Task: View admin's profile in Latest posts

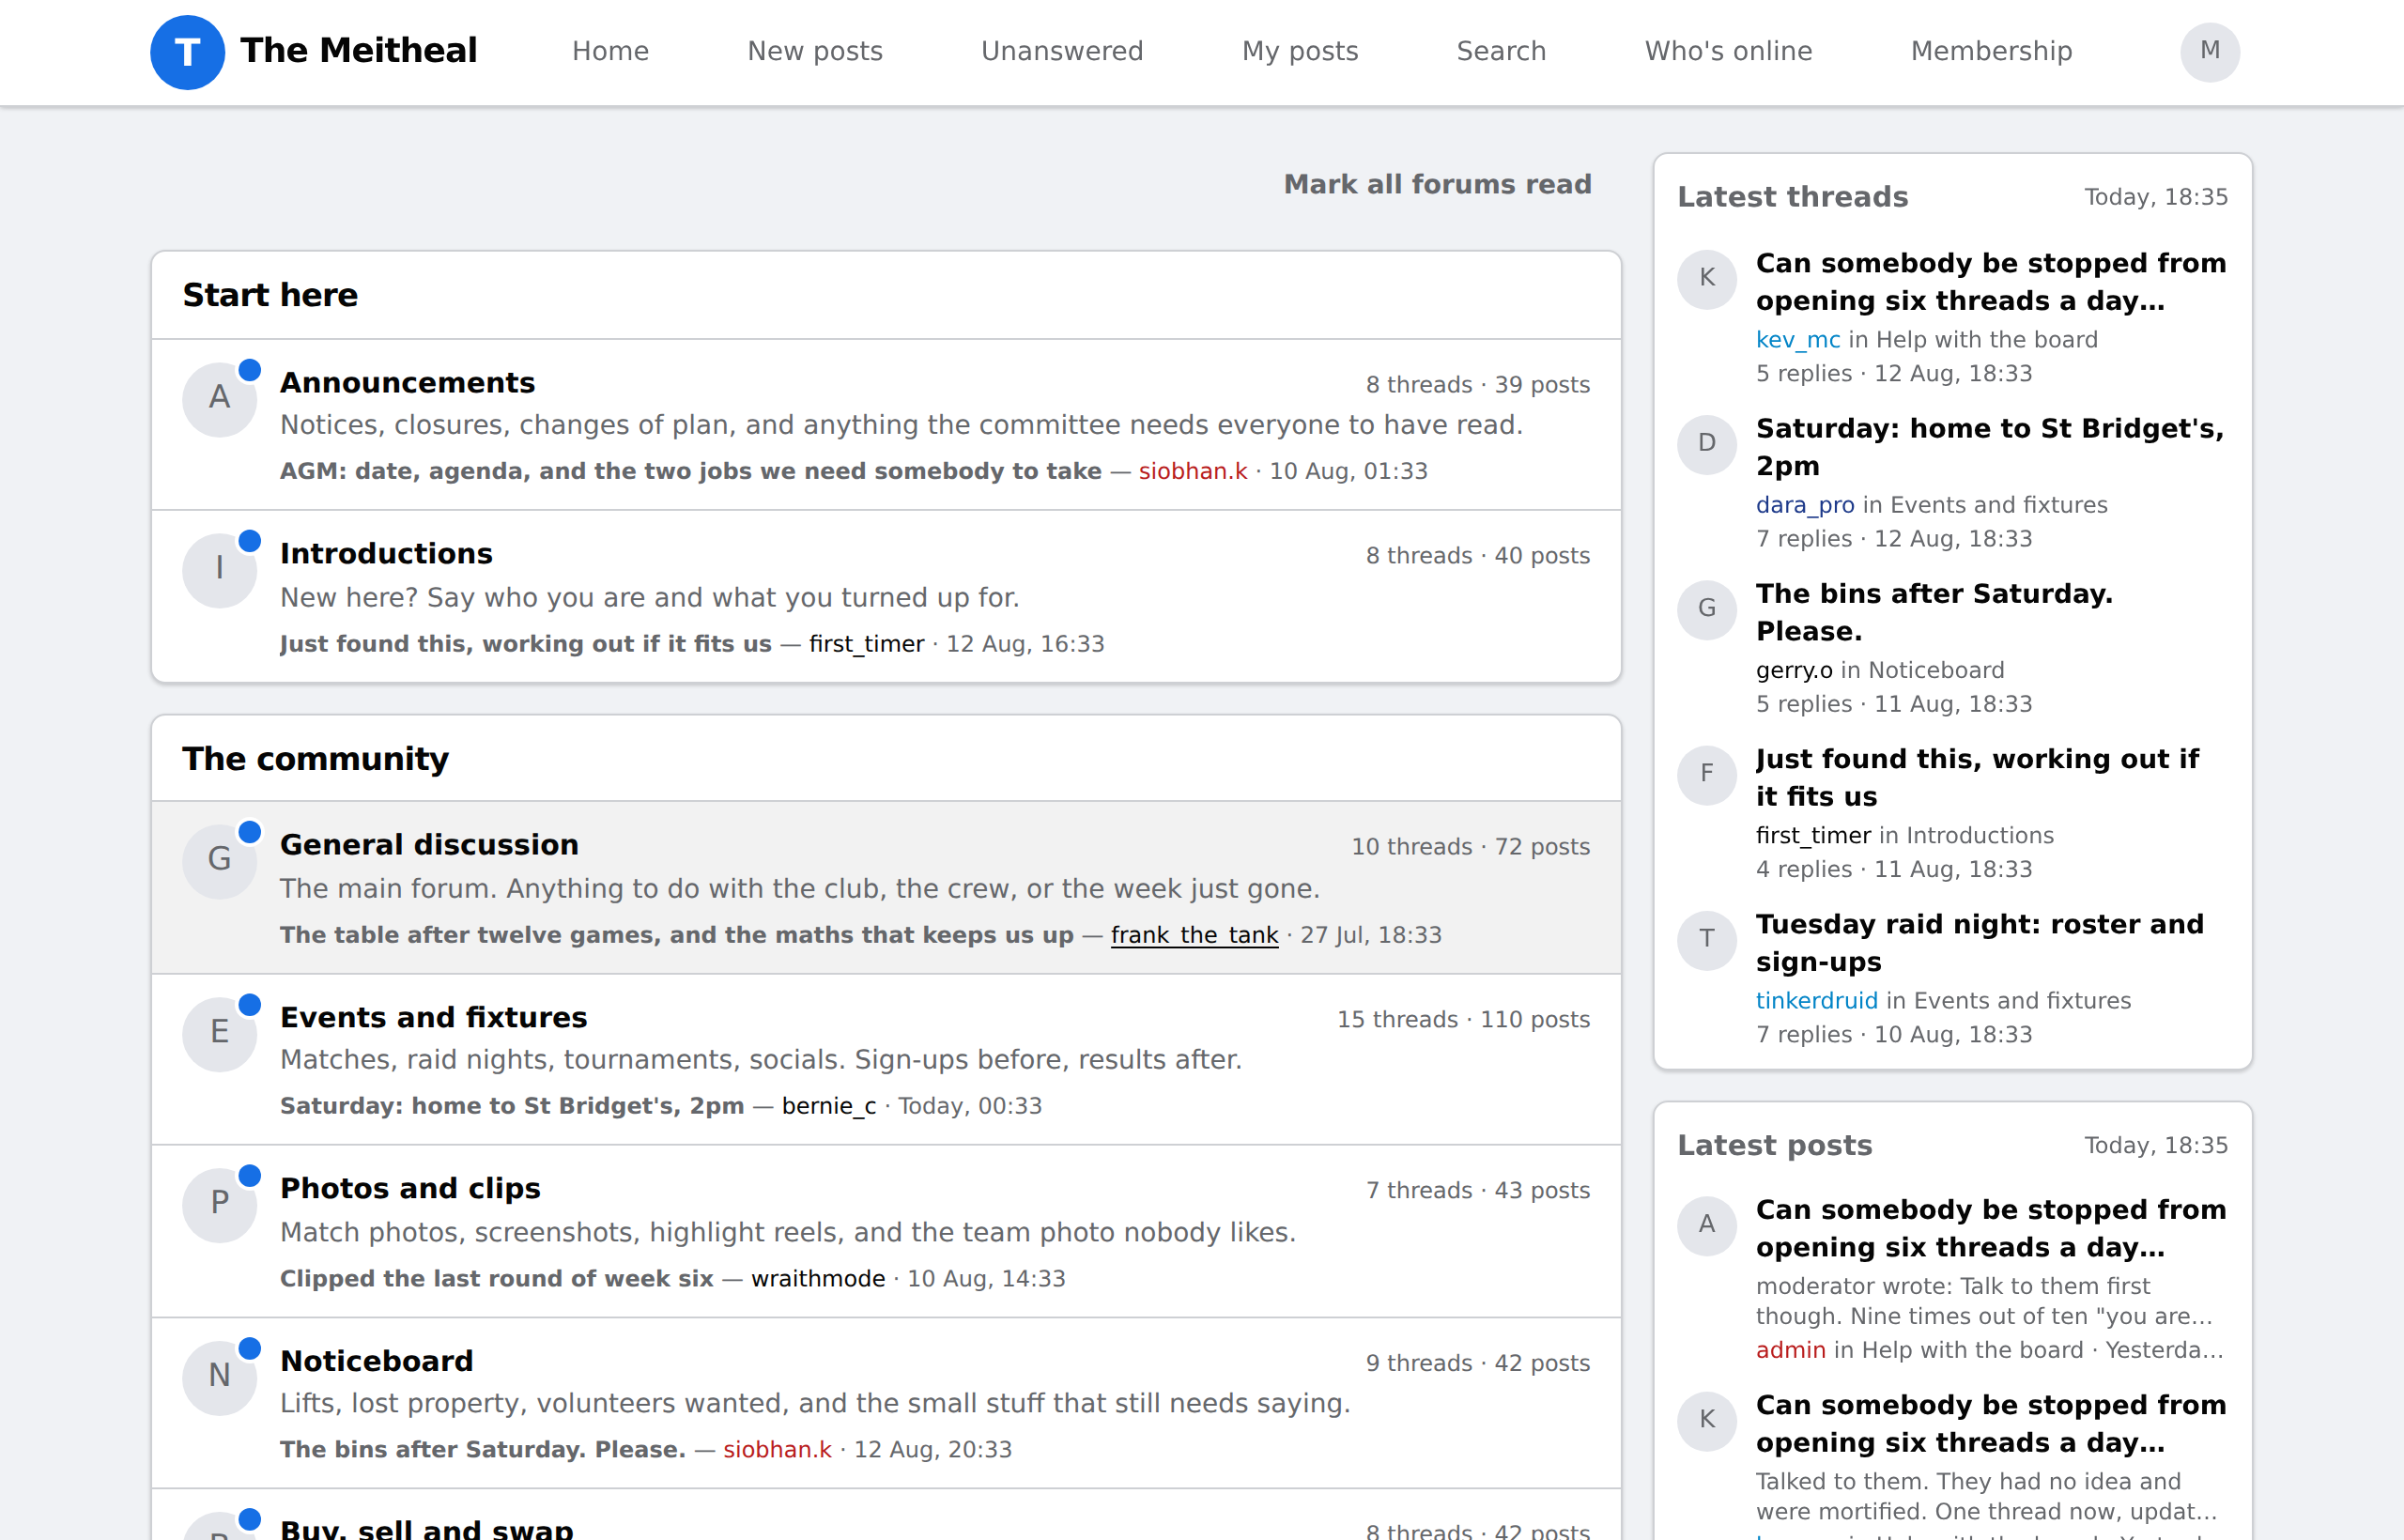Action: tap(1791, 1350)
